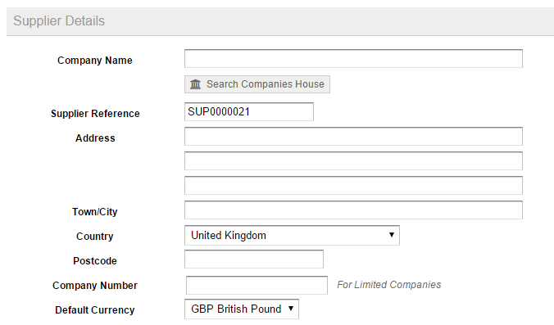This screenshot has height=325, width=554.
Task: Open the Country dropdown showing United Kingdom
Action: (292, 236)
